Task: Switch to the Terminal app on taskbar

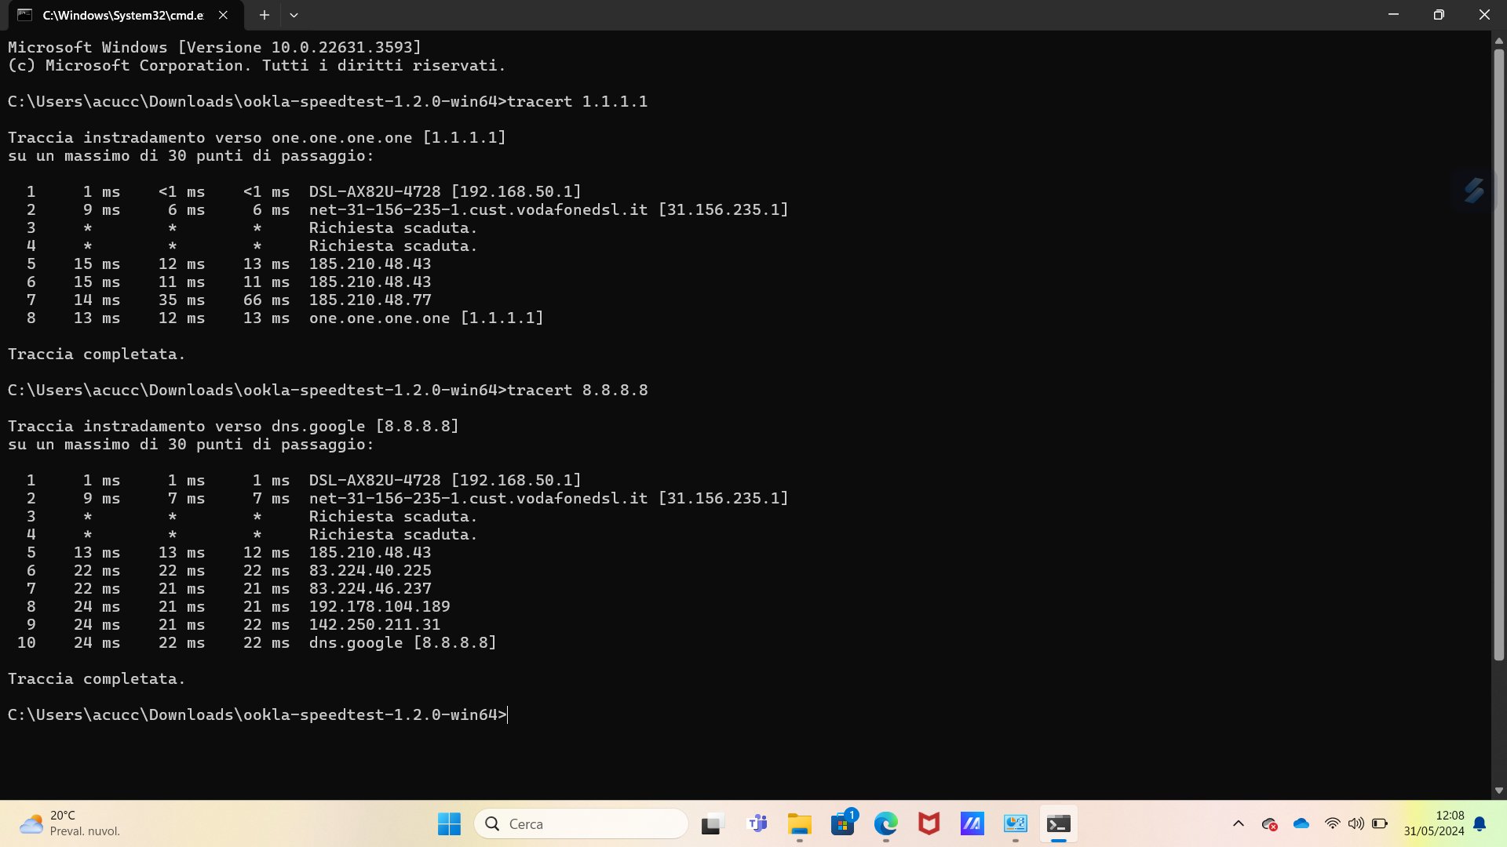Action: click(1058, 823)
